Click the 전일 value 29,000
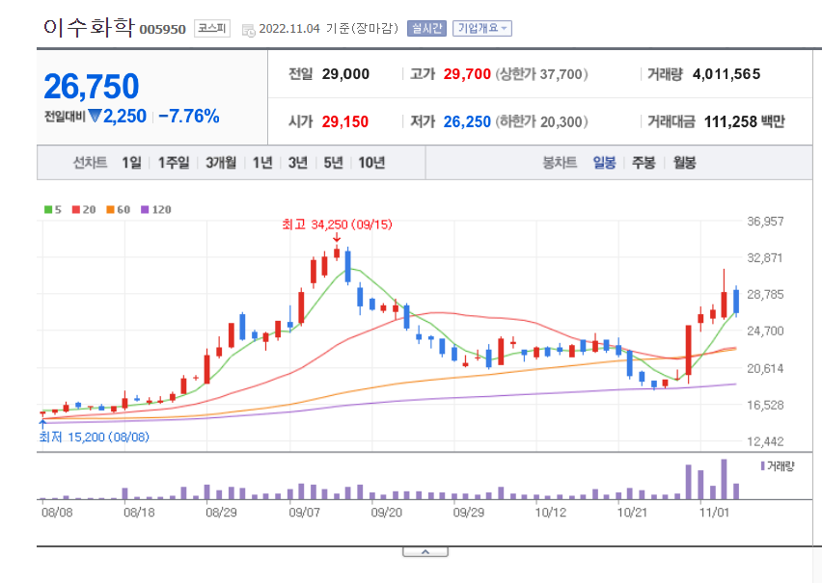Screen dimensions: 822x583 [x=345, y=74]
